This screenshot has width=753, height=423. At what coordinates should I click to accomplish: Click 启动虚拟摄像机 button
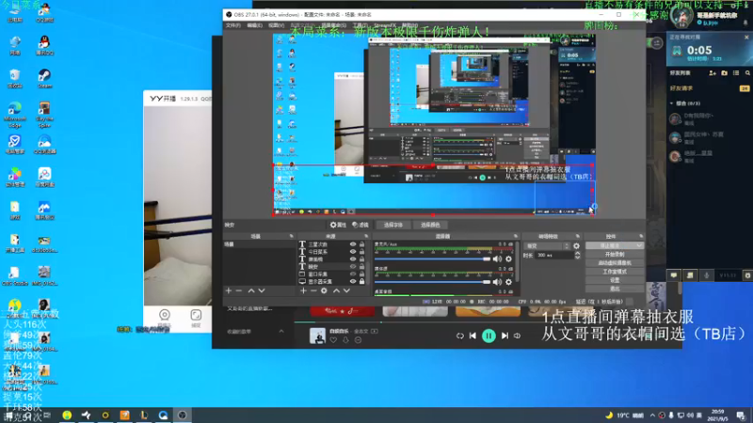(615, 263)
